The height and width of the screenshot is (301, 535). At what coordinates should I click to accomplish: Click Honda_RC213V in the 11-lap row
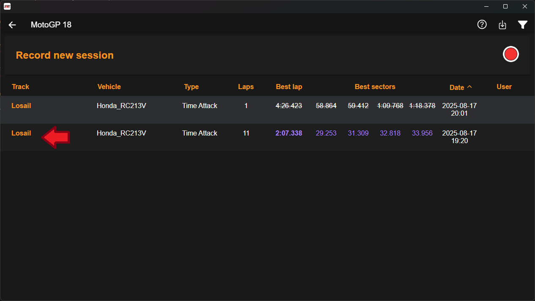121,133
